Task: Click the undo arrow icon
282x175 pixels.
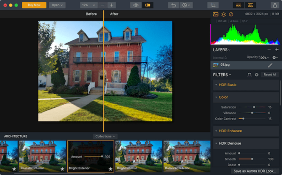Action: click(x=173, y=5)
